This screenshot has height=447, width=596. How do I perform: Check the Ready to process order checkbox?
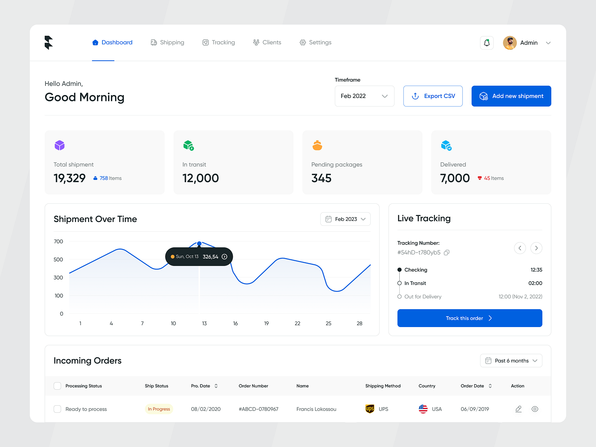pyautogui.click(x=57, y=409)
